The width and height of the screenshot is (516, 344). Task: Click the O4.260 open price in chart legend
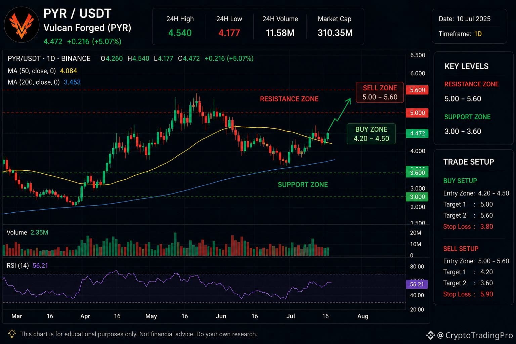112,58
